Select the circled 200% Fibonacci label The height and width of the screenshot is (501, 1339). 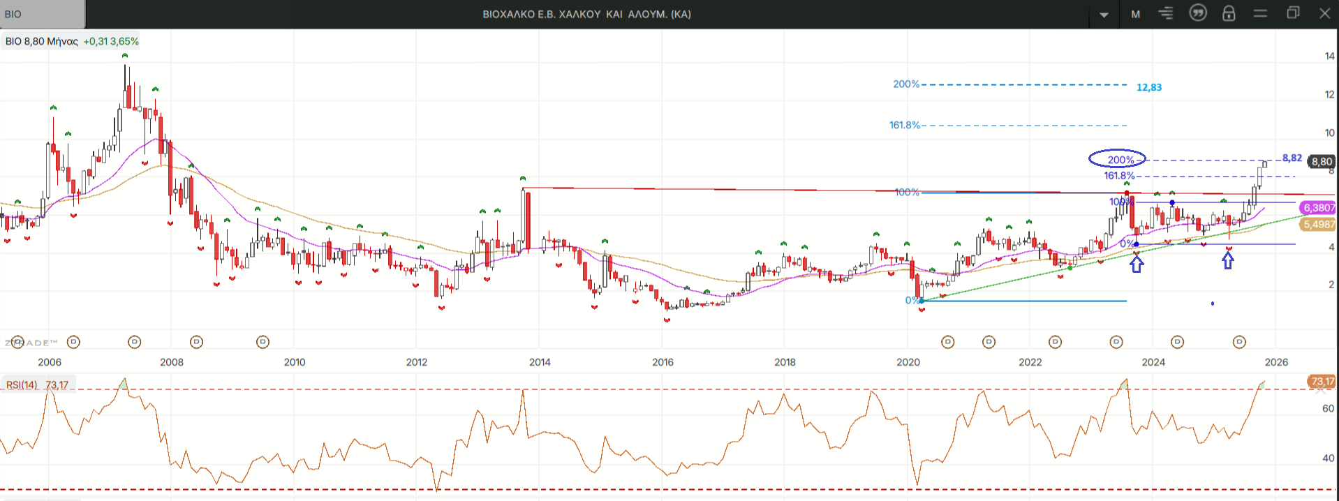(1118, 160)
